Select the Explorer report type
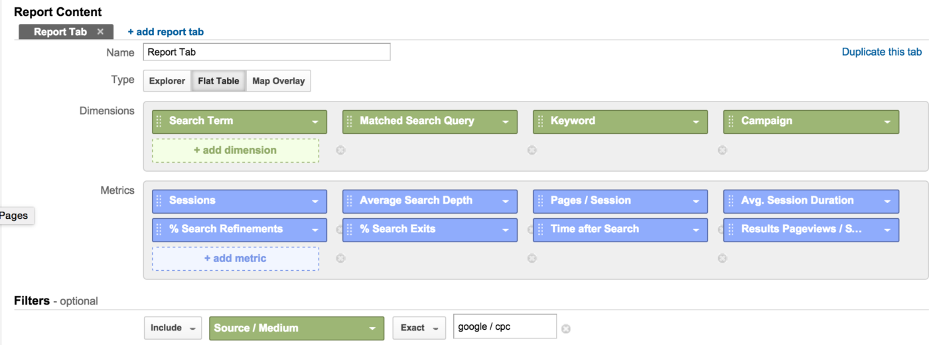The image size is (937, 345). [167, 81]
